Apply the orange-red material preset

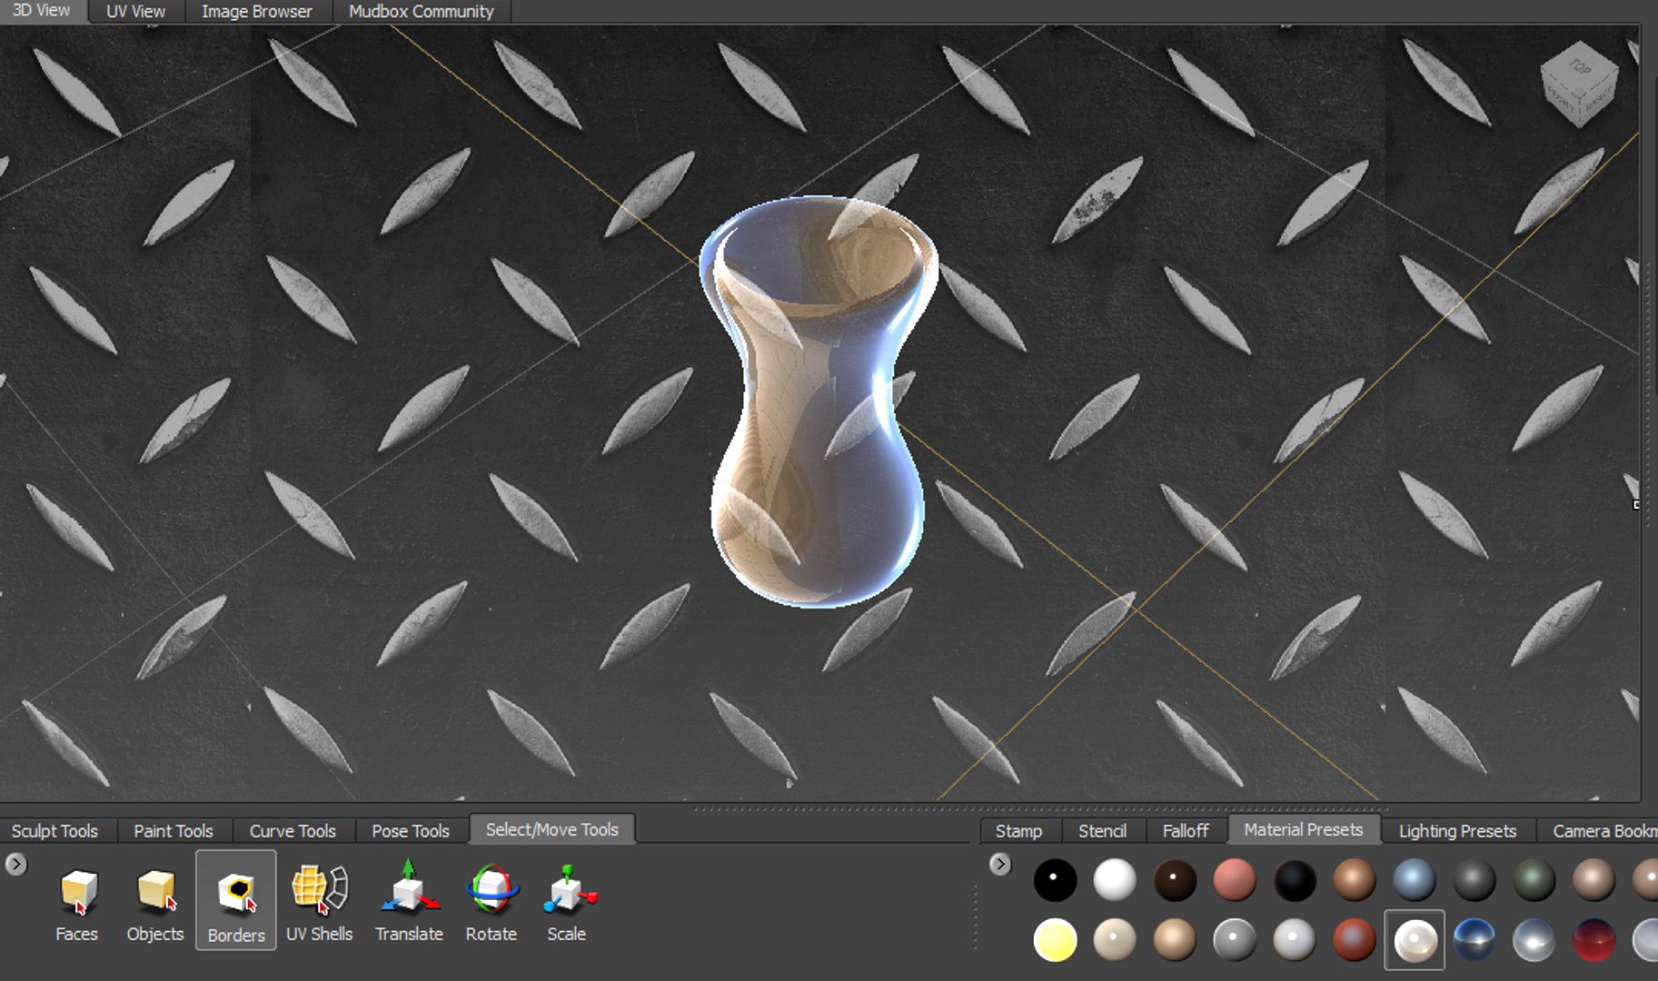point(1355,940)
